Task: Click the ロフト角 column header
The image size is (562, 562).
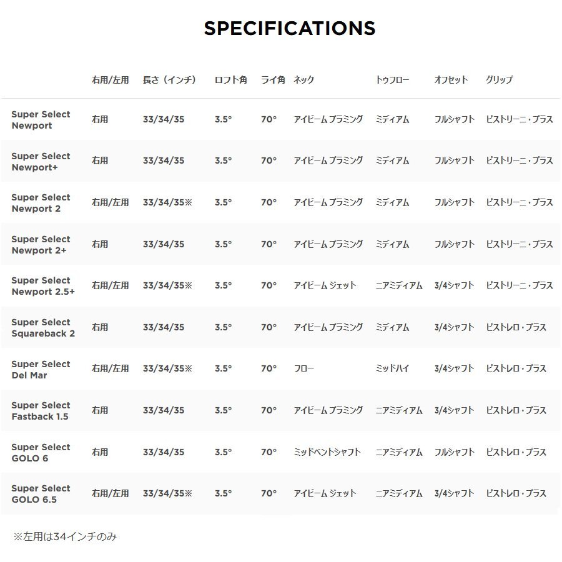Action: coord(230,80)
